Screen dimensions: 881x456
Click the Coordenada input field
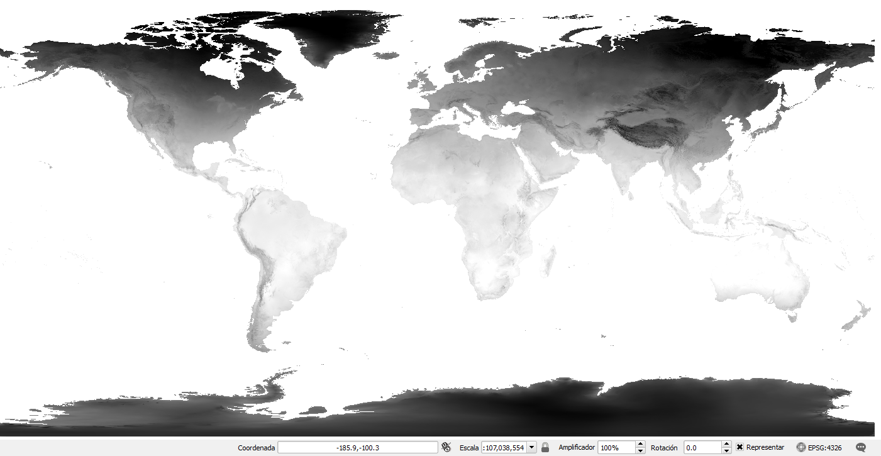358,447
